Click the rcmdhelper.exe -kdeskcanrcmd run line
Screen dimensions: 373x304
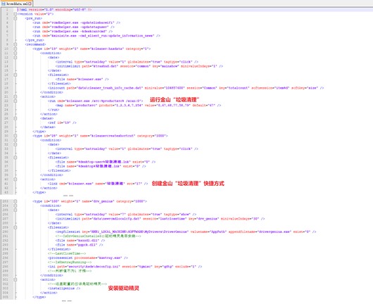click(72, 32)
